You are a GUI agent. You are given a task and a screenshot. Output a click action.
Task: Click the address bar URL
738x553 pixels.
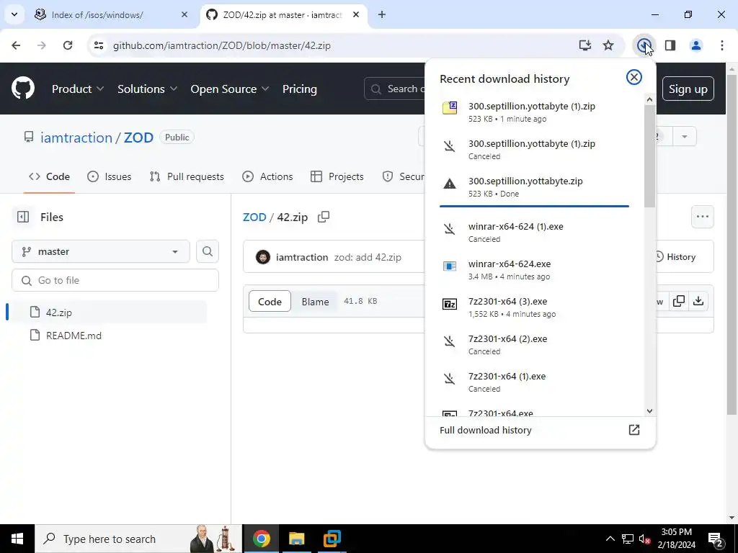click(x=222, y=45)
